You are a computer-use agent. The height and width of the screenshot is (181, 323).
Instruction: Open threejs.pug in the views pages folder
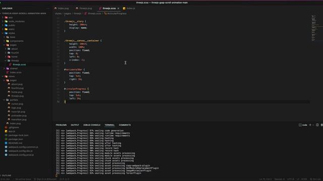tap(17, 96)
